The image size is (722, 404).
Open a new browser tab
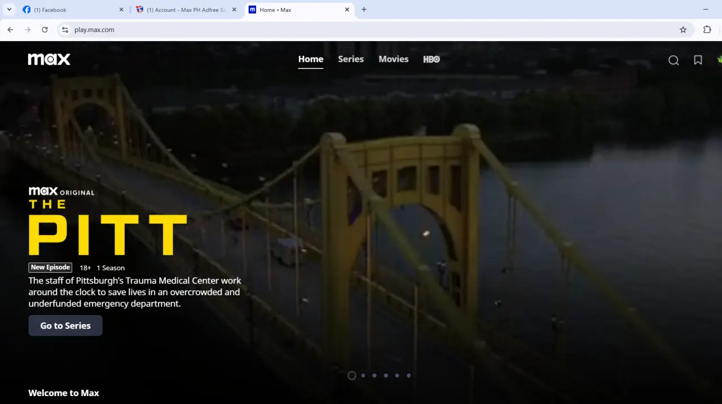click(364, 10)
